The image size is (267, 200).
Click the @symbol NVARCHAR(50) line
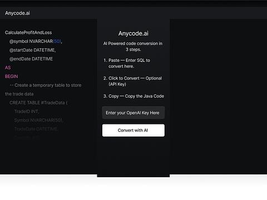coord(36,41)
